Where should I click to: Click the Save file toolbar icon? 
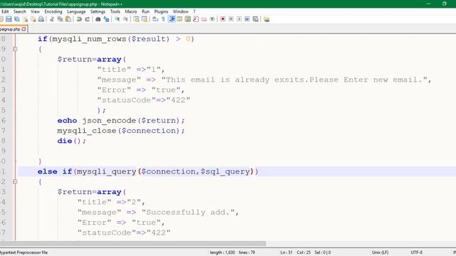[x=9, y=19]
